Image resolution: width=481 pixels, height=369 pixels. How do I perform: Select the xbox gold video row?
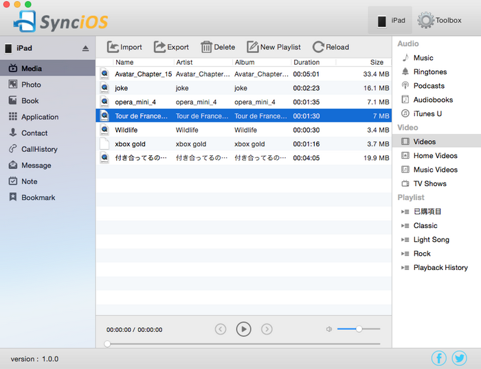243,144
